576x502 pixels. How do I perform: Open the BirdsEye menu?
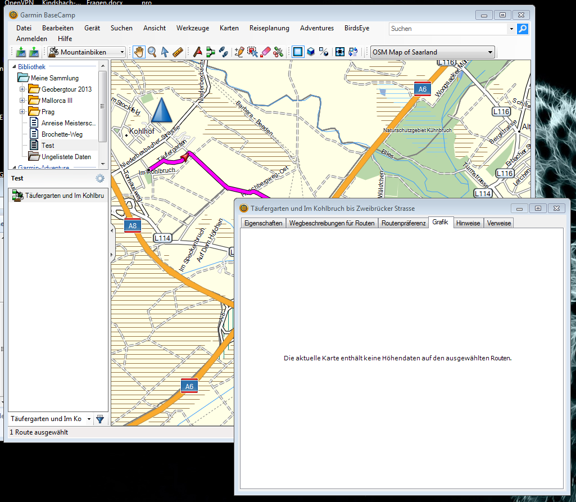point(357,28)
